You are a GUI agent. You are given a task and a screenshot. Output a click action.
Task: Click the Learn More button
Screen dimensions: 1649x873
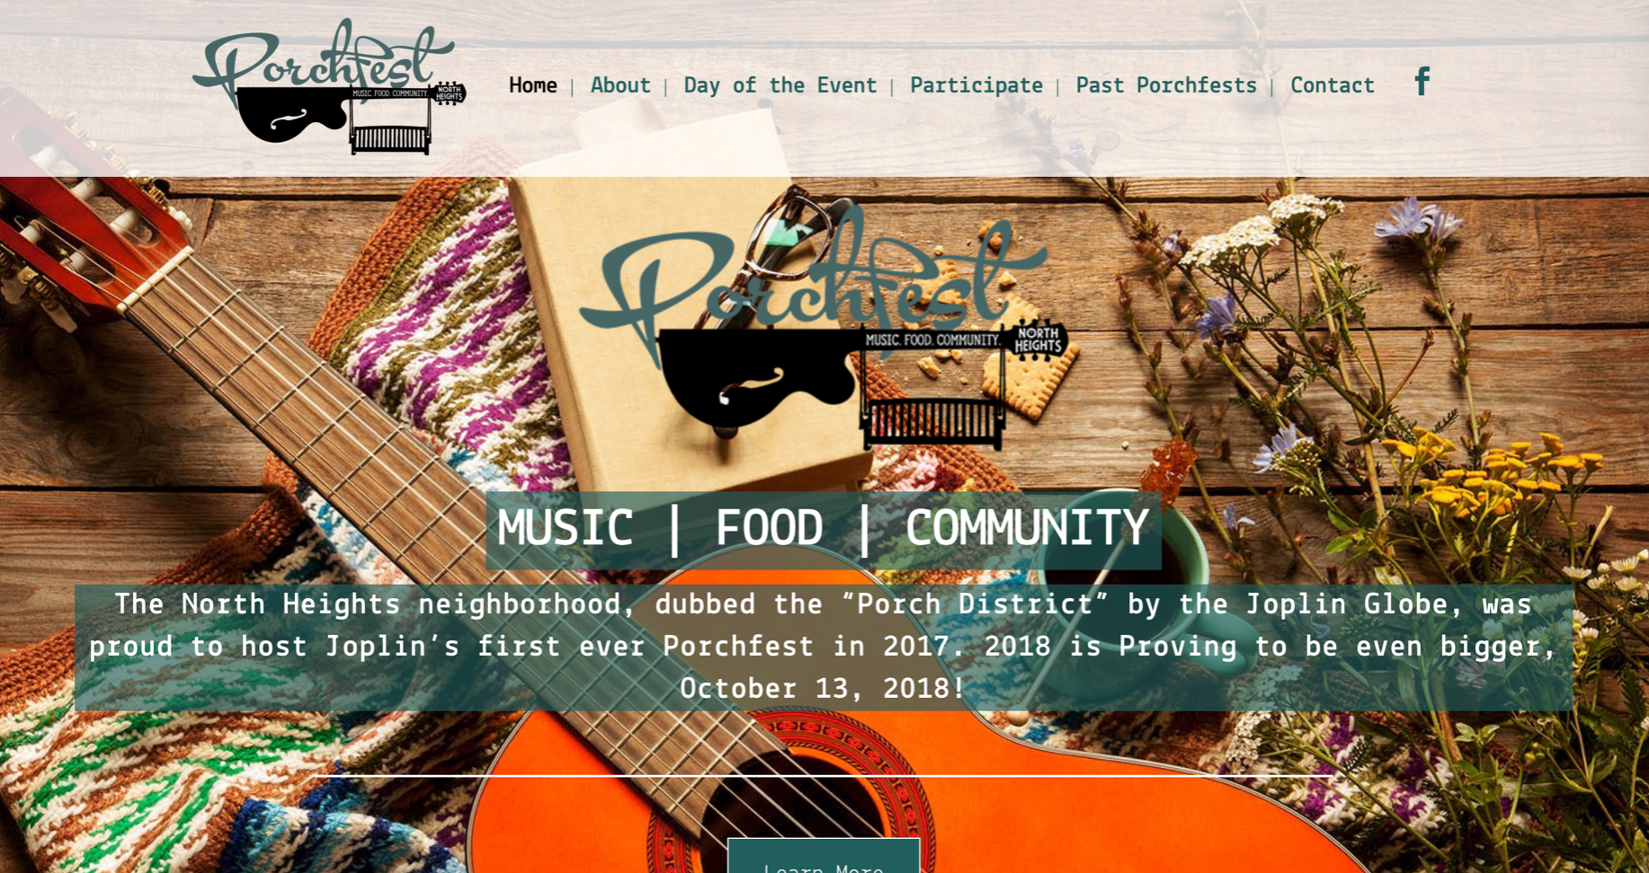tap(824, 858)
